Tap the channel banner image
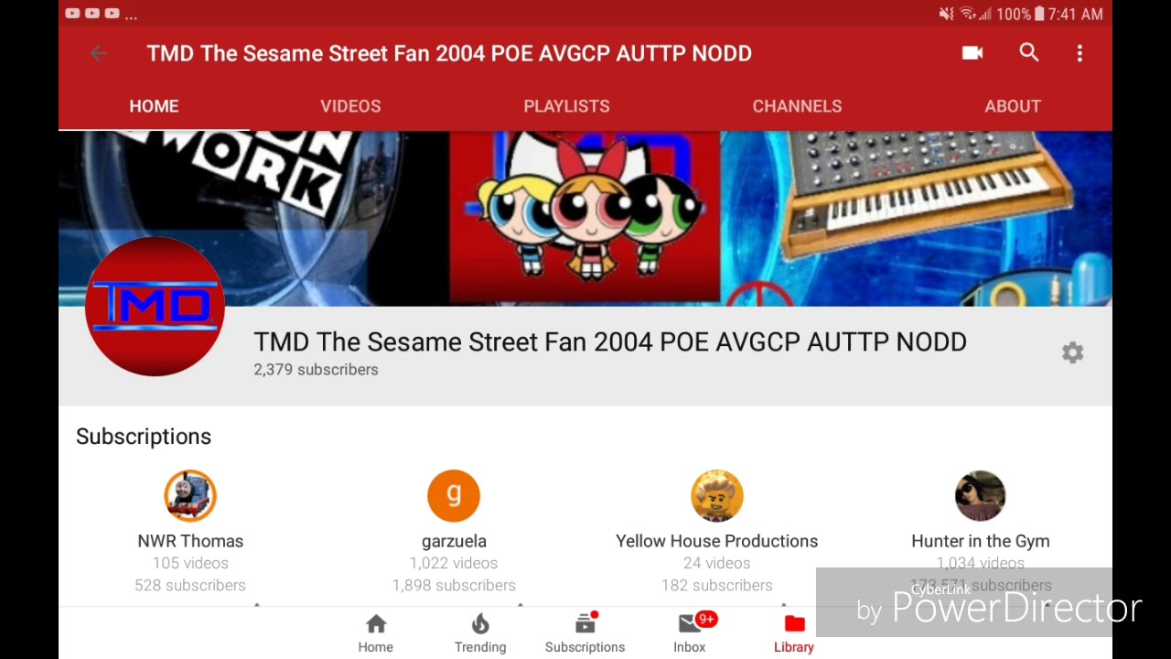This screenshot has width=1171, height=659. point(585,218)
